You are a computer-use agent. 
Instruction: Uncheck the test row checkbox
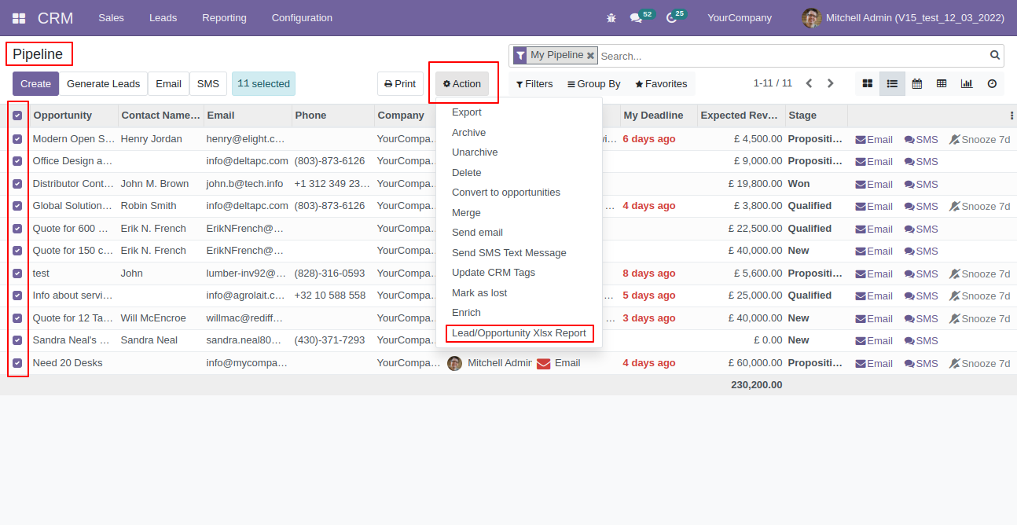pos(17,274)
